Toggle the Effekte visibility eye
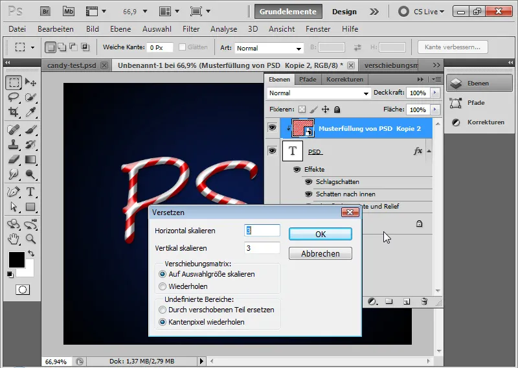Viewport: 518px width, 368px height. coord(297,169)
